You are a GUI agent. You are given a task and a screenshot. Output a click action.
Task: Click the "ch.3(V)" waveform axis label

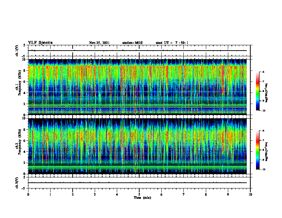[x=17, y=183]
